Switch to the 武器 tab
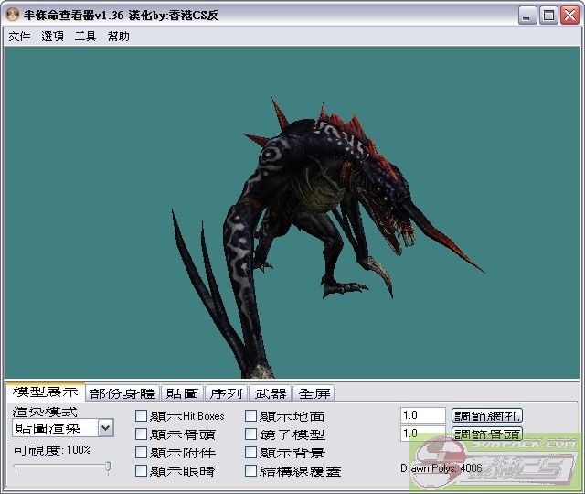Image resolution: width=585 pixels, height=494 pixels. coord(271,393)
